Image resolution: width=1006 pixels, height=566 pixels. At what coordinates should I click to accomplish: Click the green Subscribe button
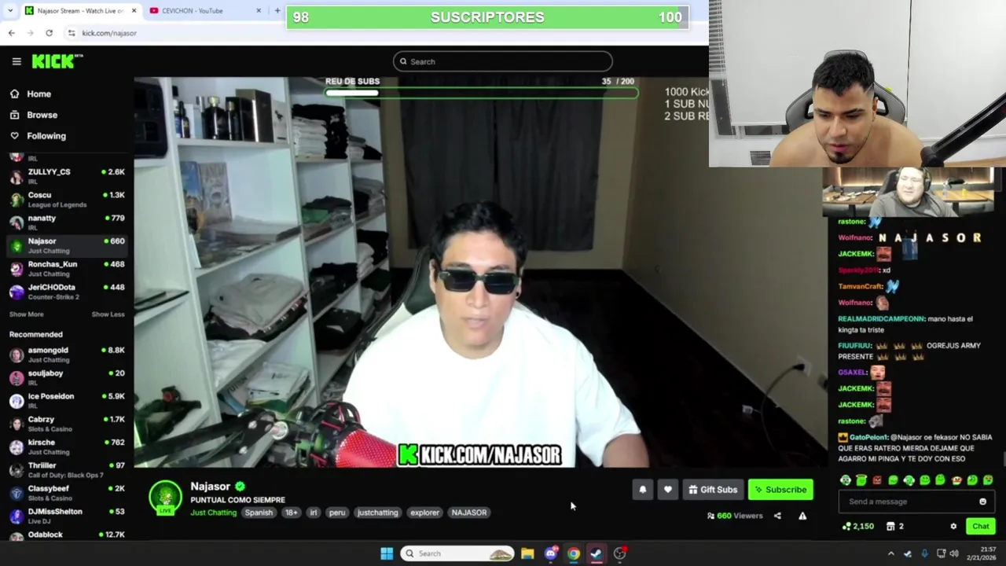[x=780, y=490]
